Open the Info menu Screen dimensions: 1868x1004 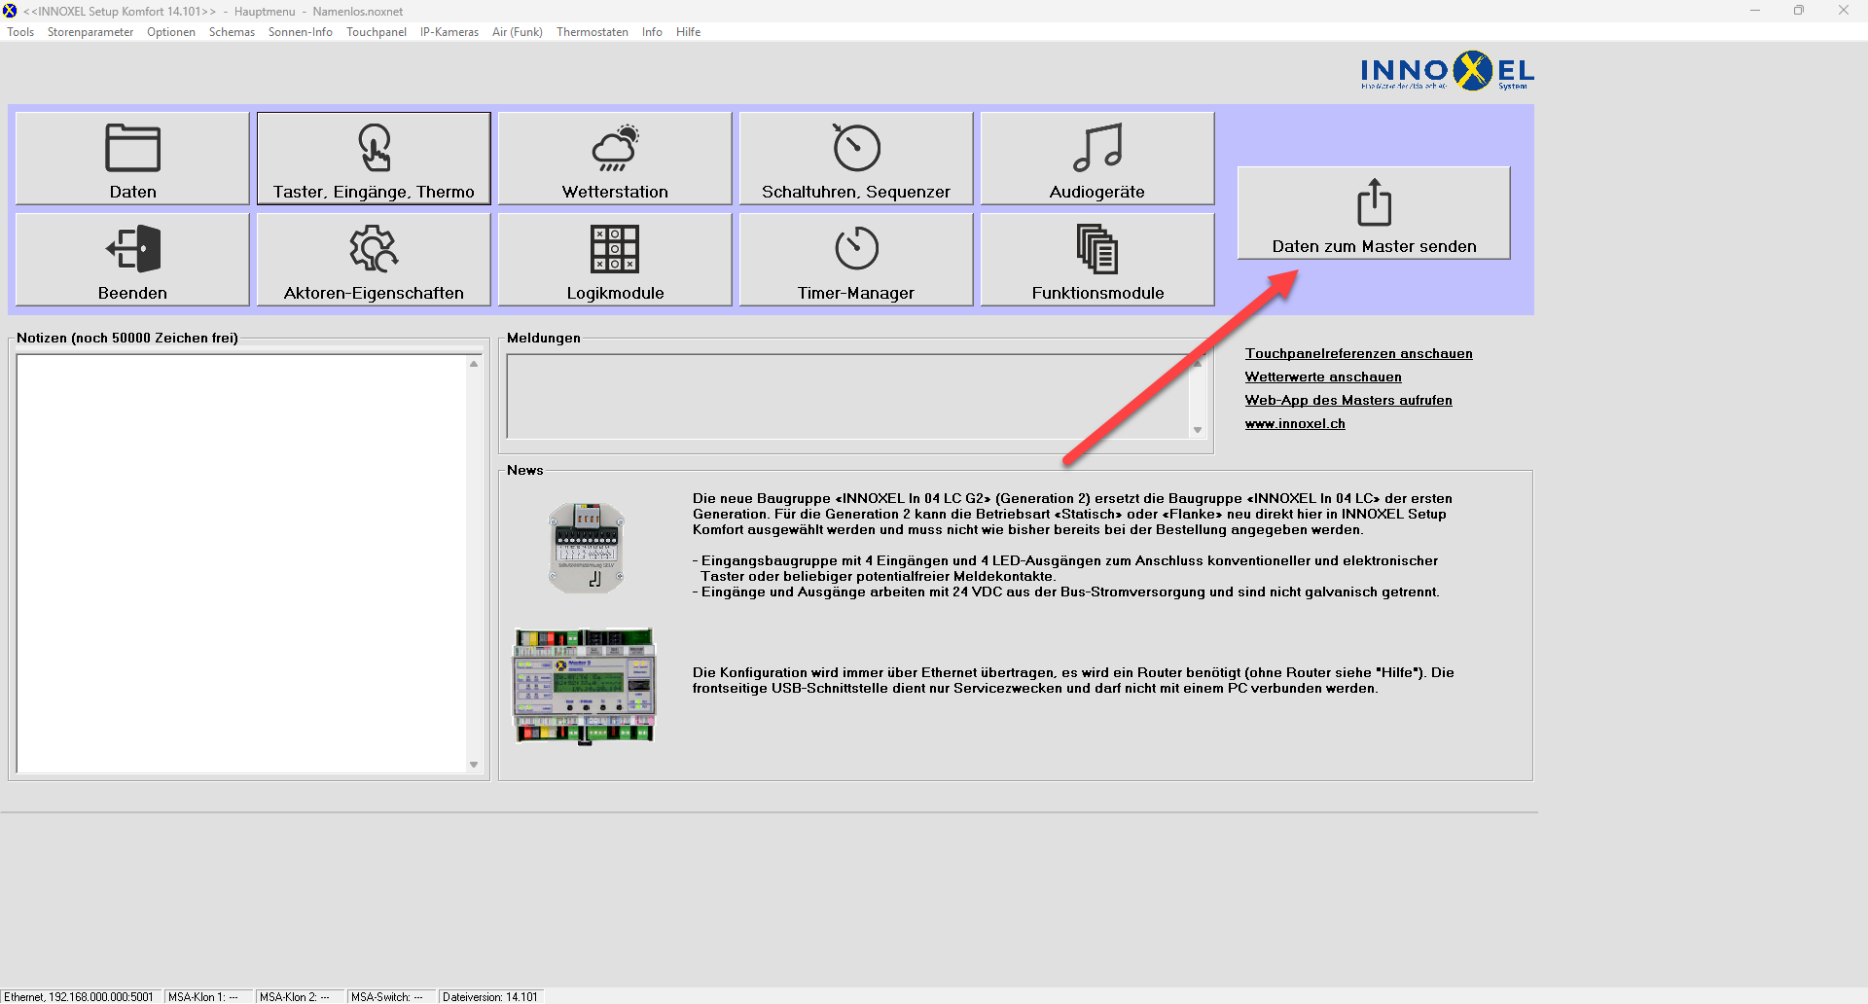point(652,32)
